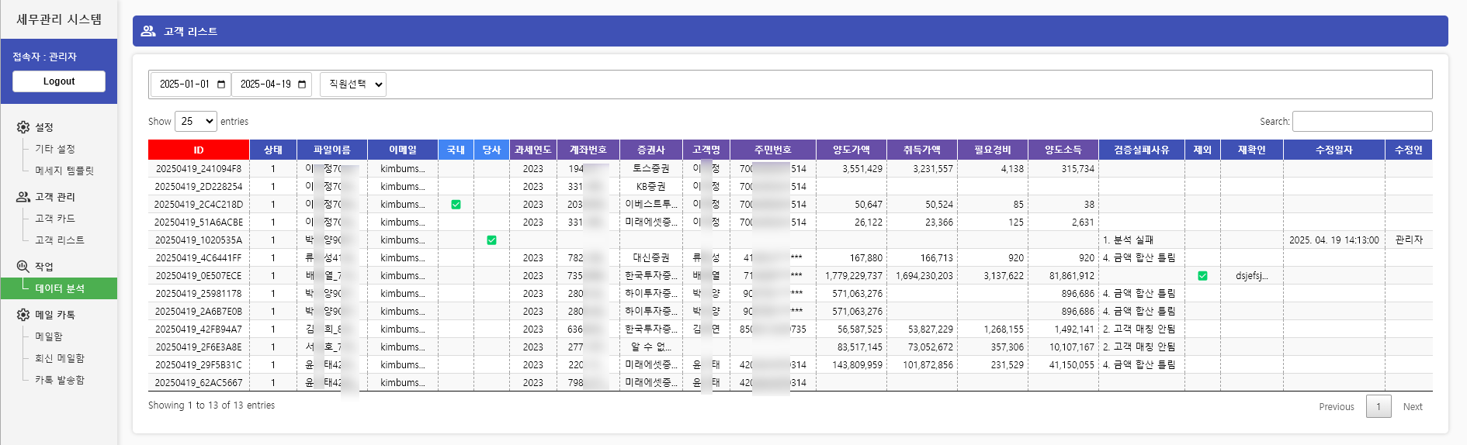
Task: Click ID cell 20250419_42FB94A7
Action: pyautogui.click(x=199, y=329)
